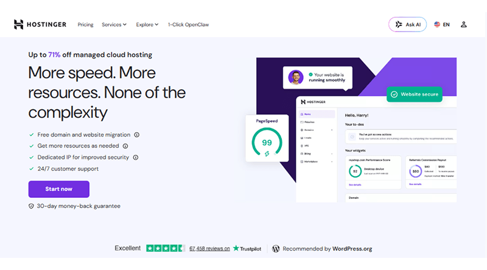Viewport: 487px width, 270px height.
Task: Open the user account profile icon
Action: (463, 24)
